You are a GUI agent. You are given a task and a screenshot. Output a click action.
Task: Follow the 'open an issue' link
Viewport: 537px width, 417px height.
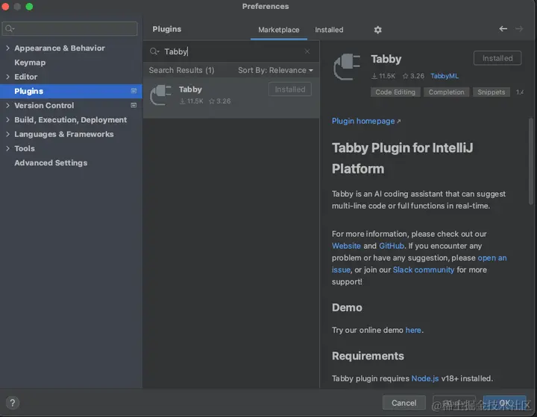[x=492, y=258]
